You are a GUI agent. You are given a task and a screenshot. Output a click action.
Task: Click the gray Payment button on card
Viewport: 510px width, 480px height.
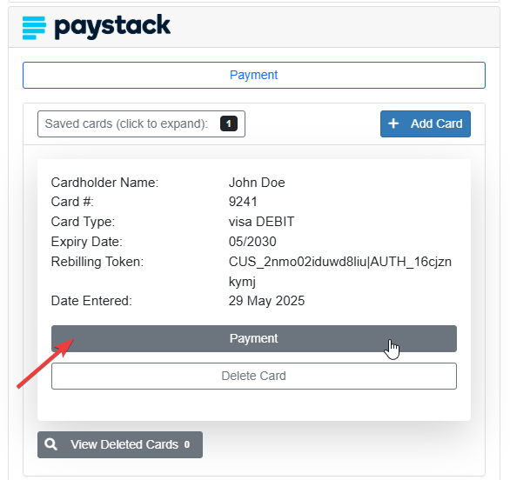[254, 338]
